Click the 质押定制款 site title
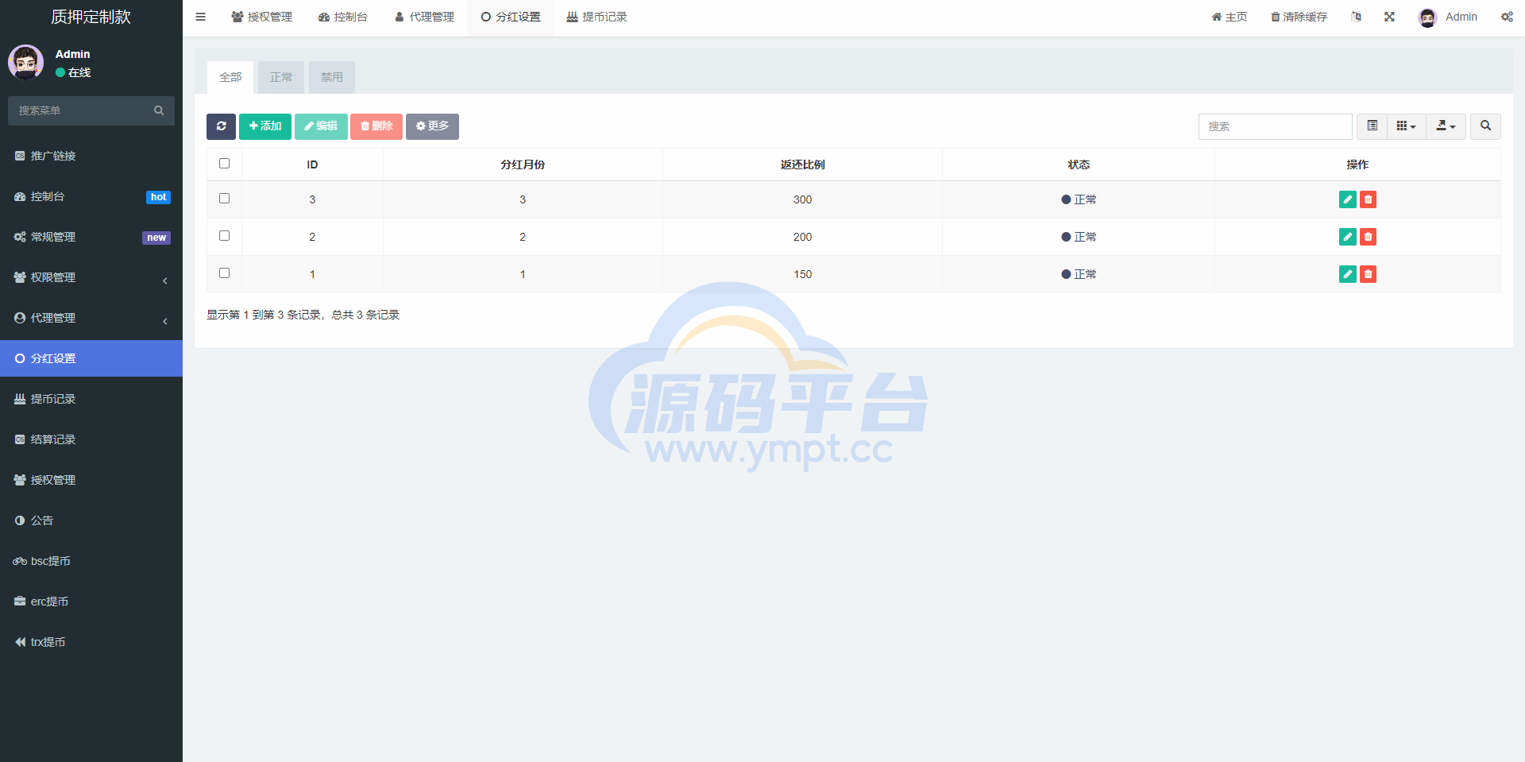 click(x=91, y=17)
